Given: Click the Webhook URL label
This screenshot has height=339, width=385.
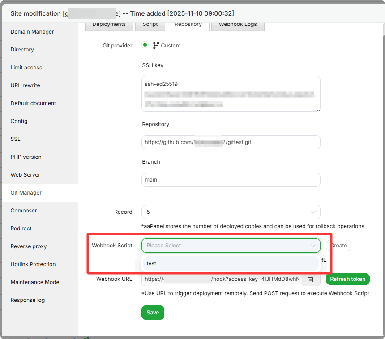Looking at the screenshot, I should pos(114,279).
